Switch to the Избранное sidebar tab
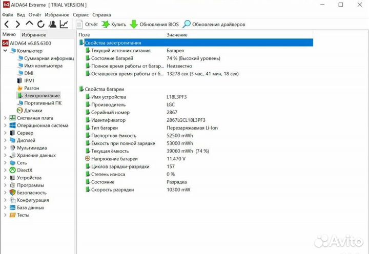This screenshot has width=369, height=254. 34,35
